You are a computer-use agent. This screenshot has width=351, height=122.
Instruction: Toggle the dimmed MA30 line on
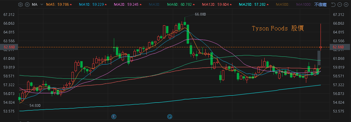click(154, 4)
